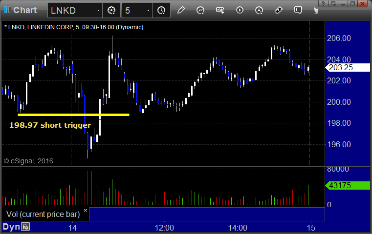Screen dimensions: 372x234
Task: Click the 0 volume axis label
Action: 329,205
